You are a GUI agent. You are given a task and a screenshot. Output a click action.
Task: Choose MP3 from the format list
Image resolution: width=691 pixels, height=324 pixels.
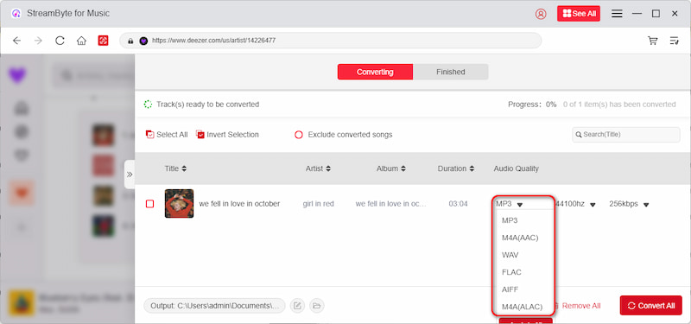(x=510, y=220)
